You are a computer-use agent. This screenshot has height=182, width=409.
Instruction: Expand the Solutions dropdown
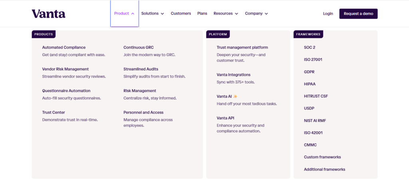pyautogui.click(x=153, y=14)
